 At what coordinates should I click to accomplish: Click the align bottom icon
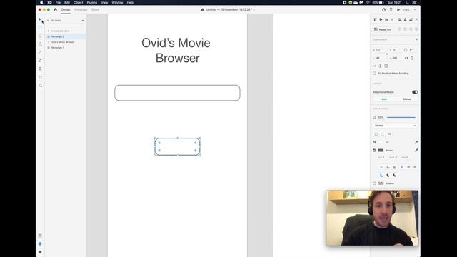pyautogui.click(x=386, y=19)
